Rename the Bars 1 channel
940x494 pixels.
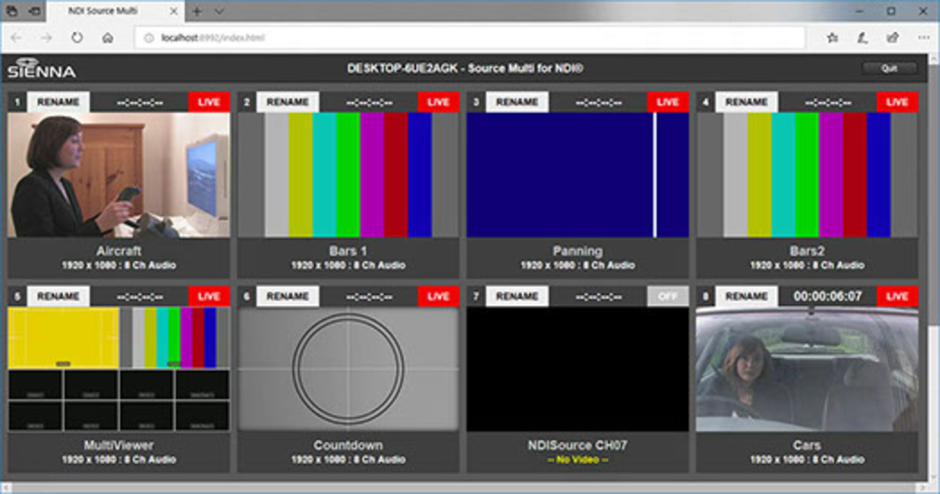click(x=287, y=102)
